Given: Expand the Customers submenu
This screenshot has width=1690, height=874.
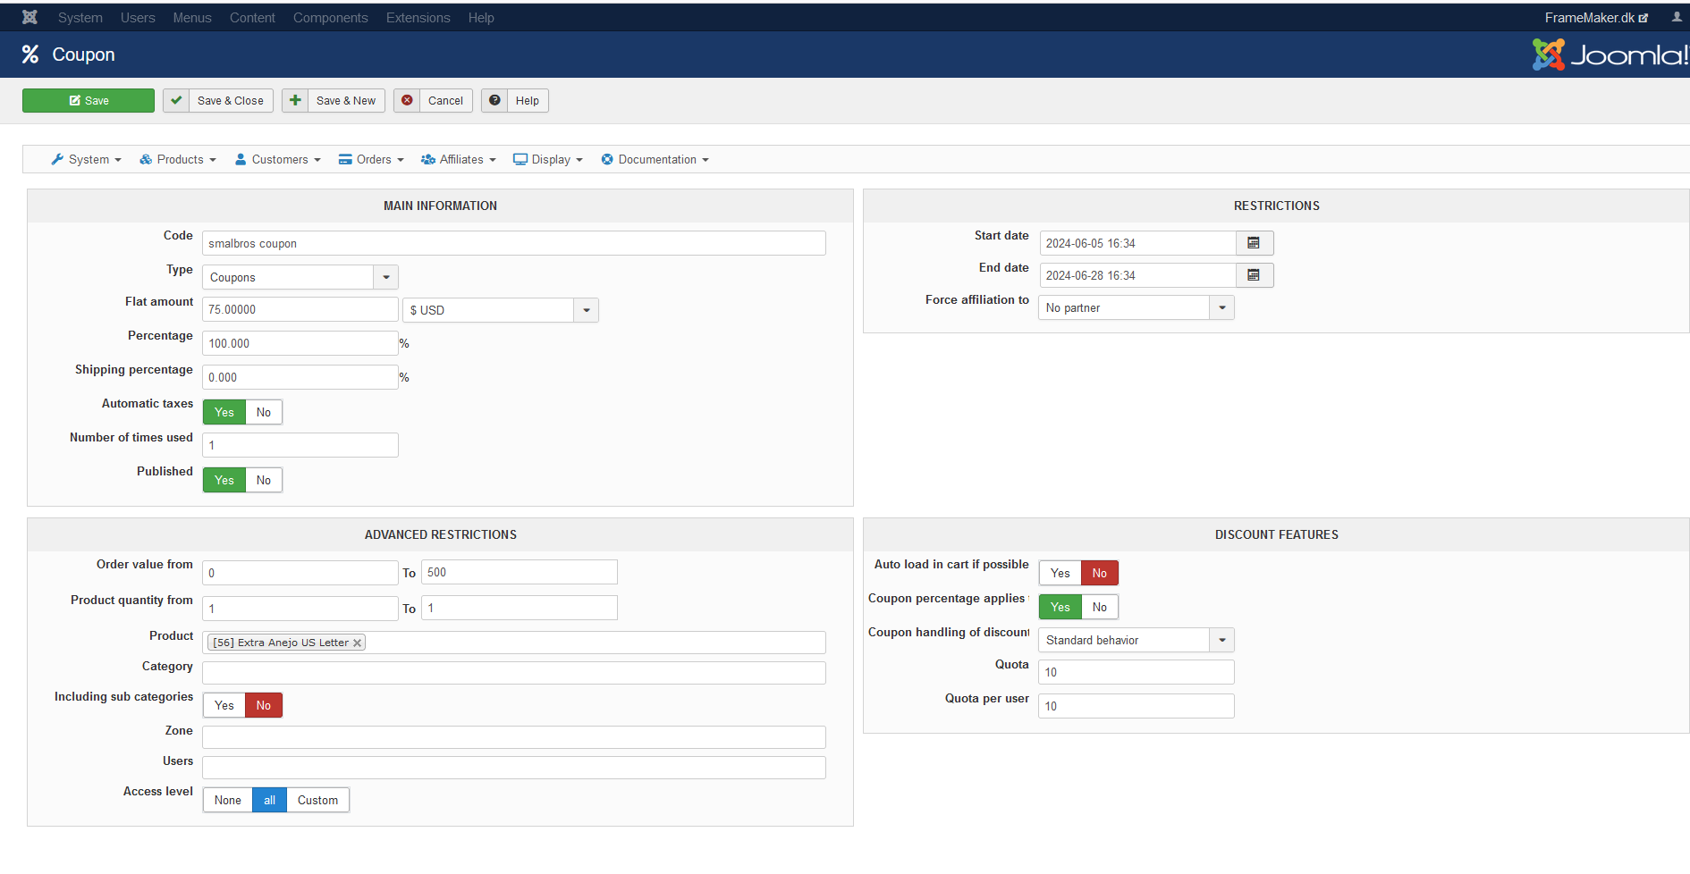Looking at the screenshot, I should coord(277,159).
